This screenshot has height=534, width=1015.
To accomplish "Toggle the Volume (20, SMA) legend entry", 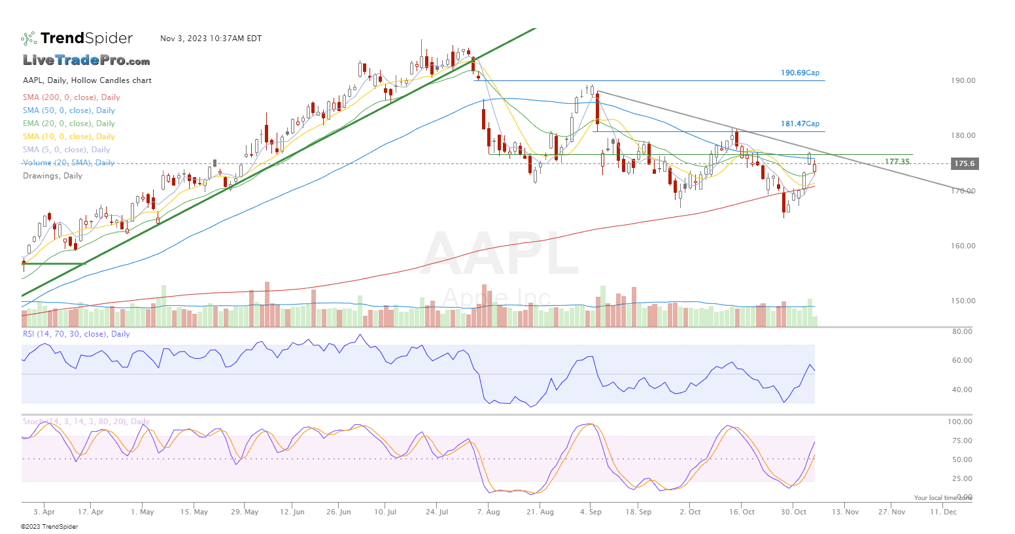I will pos(69,163).
